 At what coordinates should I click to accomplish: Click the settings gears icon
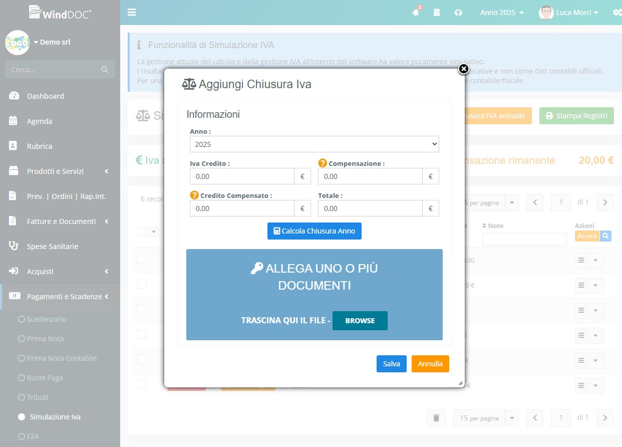click(x=616, y=13)
